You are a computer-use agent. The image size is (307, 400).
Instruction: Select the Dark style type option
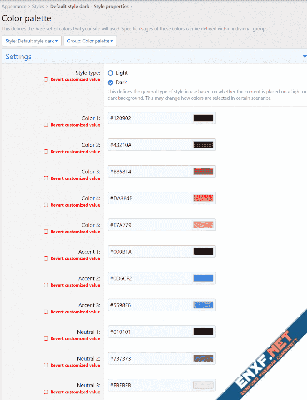click(111, 83)
